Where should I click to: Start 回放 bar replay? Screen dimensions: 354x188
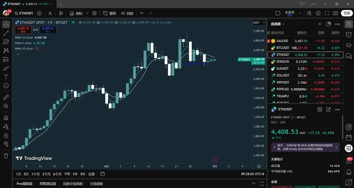click(127, 13)
